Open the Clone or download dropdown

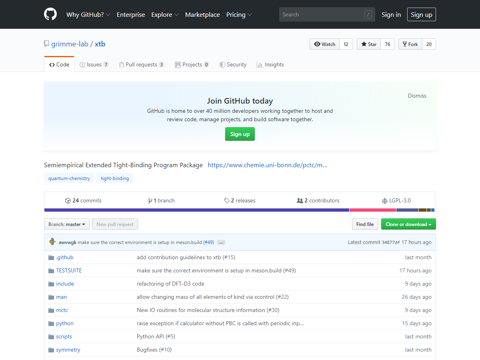click(408, 224)
